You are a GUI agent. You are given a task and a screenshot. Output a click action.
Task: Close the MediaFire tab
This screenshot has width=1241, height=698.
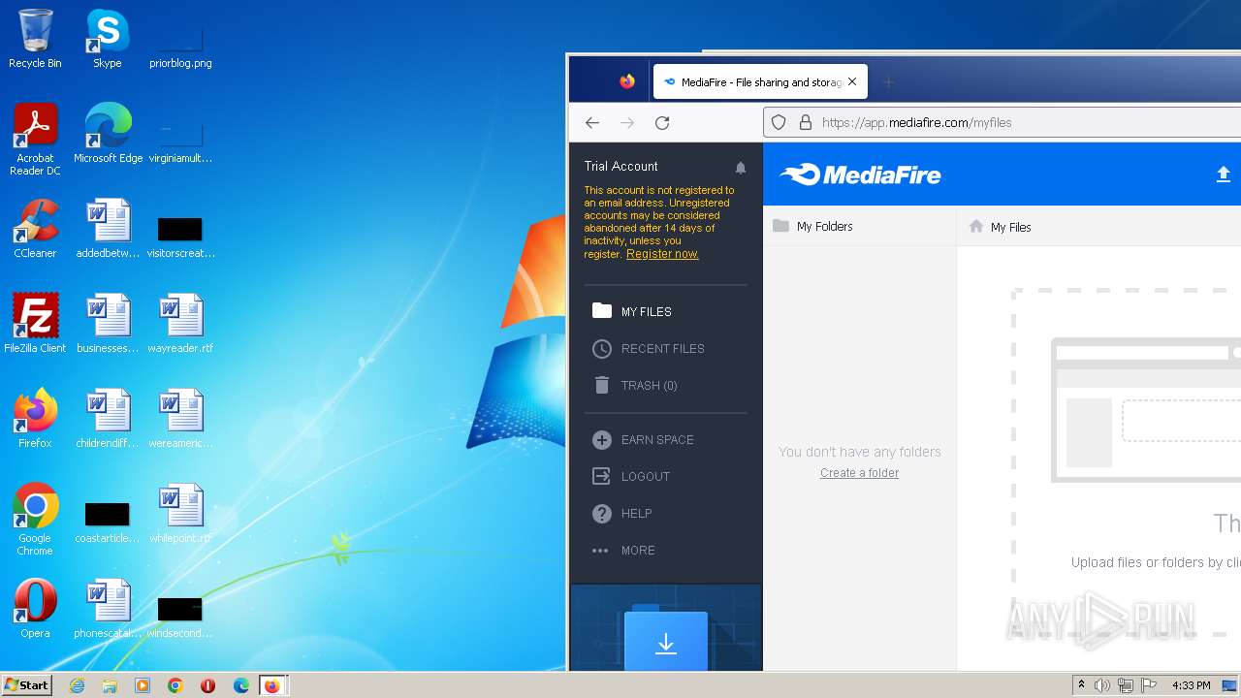[852, 82]
